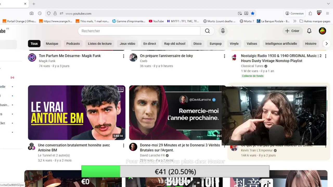This screenshot has height=187, width=333.
Task: Open the Firefox hamburger menu
Action: pos(328,14)
